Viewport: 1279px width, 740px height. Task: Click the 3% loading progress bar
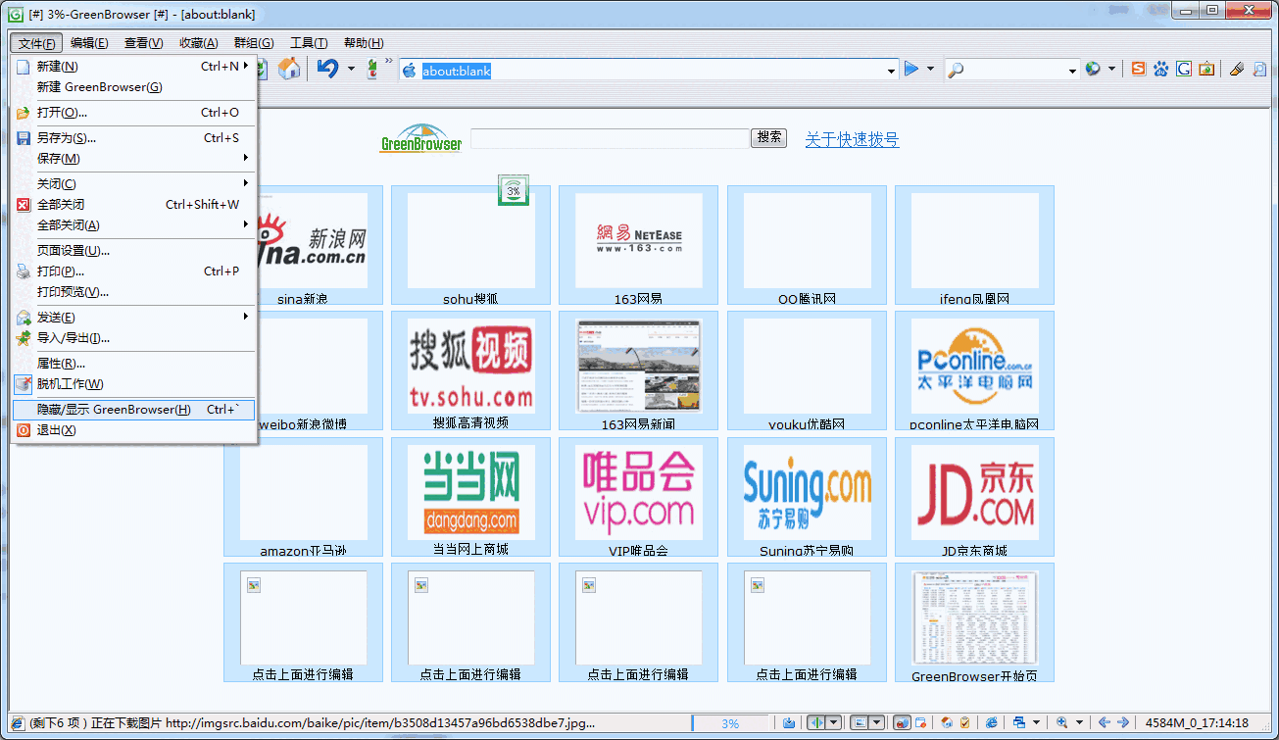pyautogui.click(x=730, y=723)
